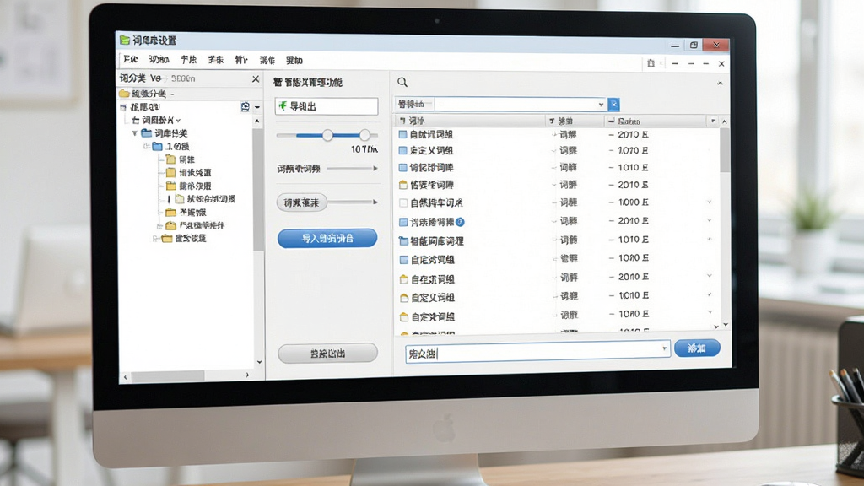This screenshot has width=864, height=486.
Task: Open the 帮助 menu at the menu bar's end
Action: (x=294, y=60)
